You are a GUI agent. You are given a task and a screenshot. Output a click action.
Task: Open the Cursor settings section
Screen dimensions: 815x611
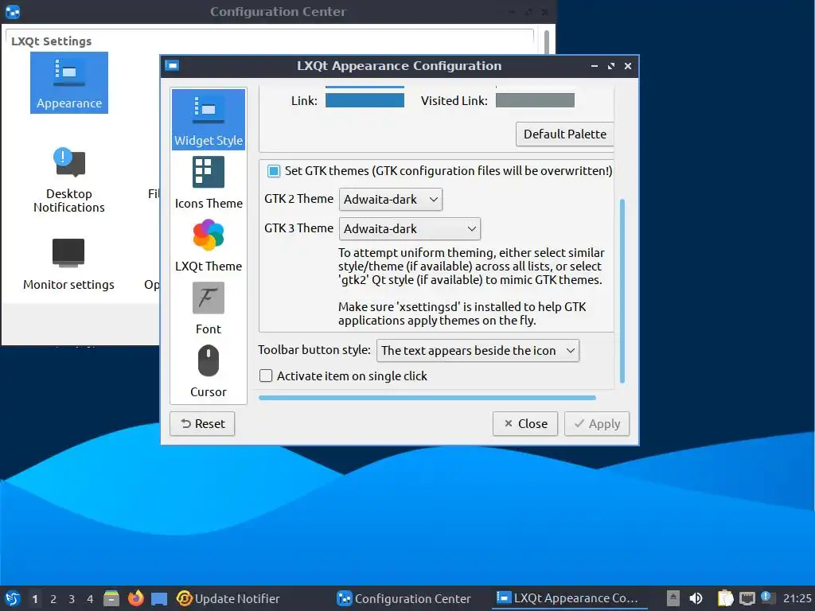[x=209, y=371]
